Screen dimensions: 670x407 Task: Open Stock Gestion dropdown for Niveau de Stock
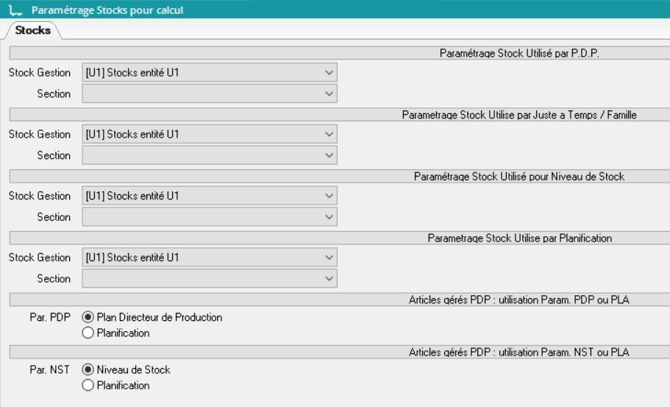209,197
